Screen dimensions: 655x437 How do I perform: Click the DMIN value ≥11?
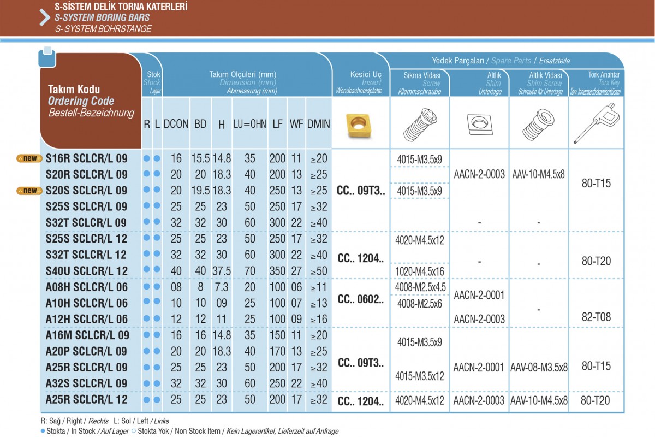click(319, 286)
